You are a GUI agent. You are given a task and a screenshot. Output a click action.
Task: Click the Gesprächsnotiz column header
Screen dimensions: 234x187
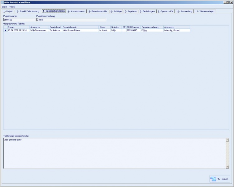80,27
